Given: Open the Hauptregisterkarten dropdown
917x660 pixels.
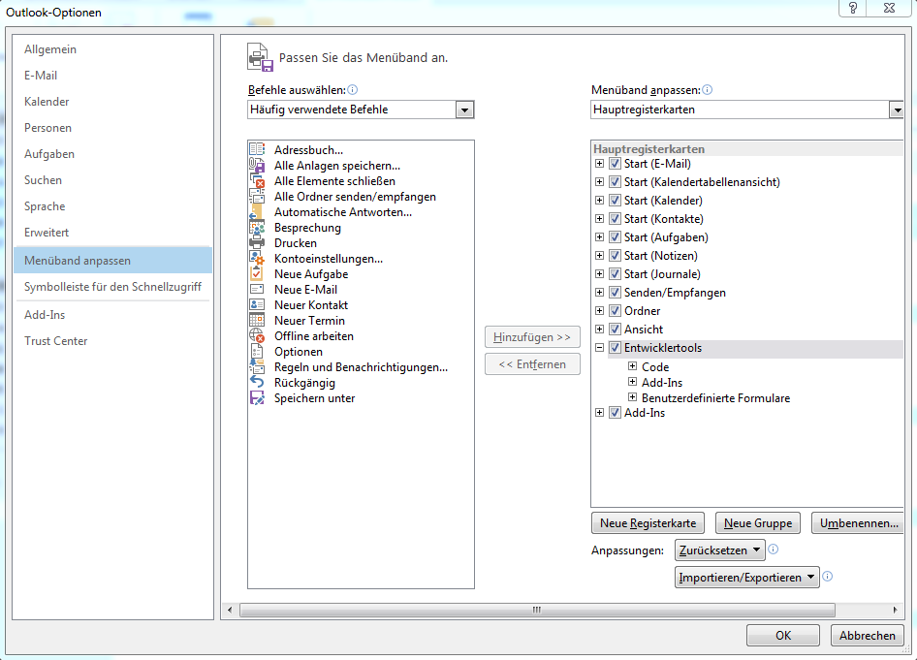Looking at the screenshot, I should click(x=896, y=110).
